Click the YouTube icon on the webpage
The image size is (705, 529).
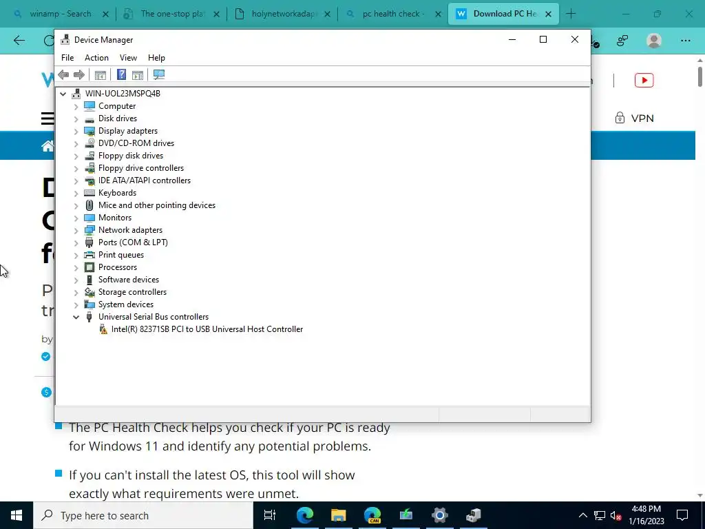click(644, 81)
